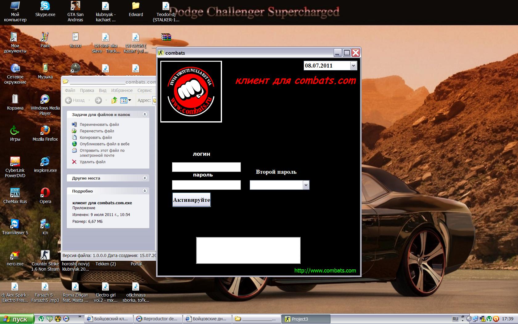Collapse Задачи для файлов и папок panel

coord(145,114)
